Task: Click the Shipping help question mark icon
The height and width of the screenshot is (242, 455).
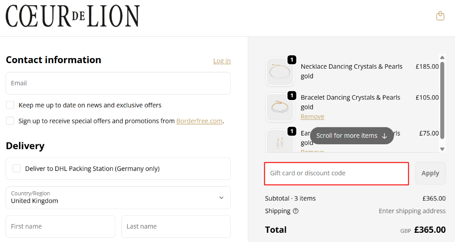Action: [295, 211]
